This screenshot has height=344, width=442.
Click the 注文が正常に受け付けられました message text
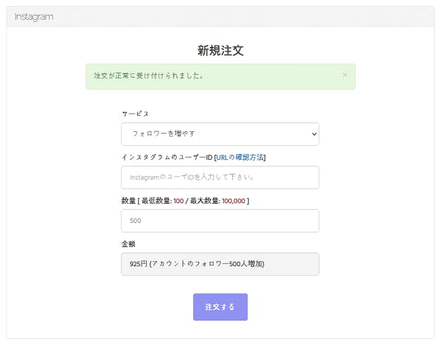point(149,76)
